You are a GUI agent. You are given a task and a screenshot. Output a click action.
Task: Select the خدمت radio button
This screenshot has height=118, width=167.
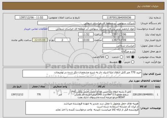[x=121, y=57]
